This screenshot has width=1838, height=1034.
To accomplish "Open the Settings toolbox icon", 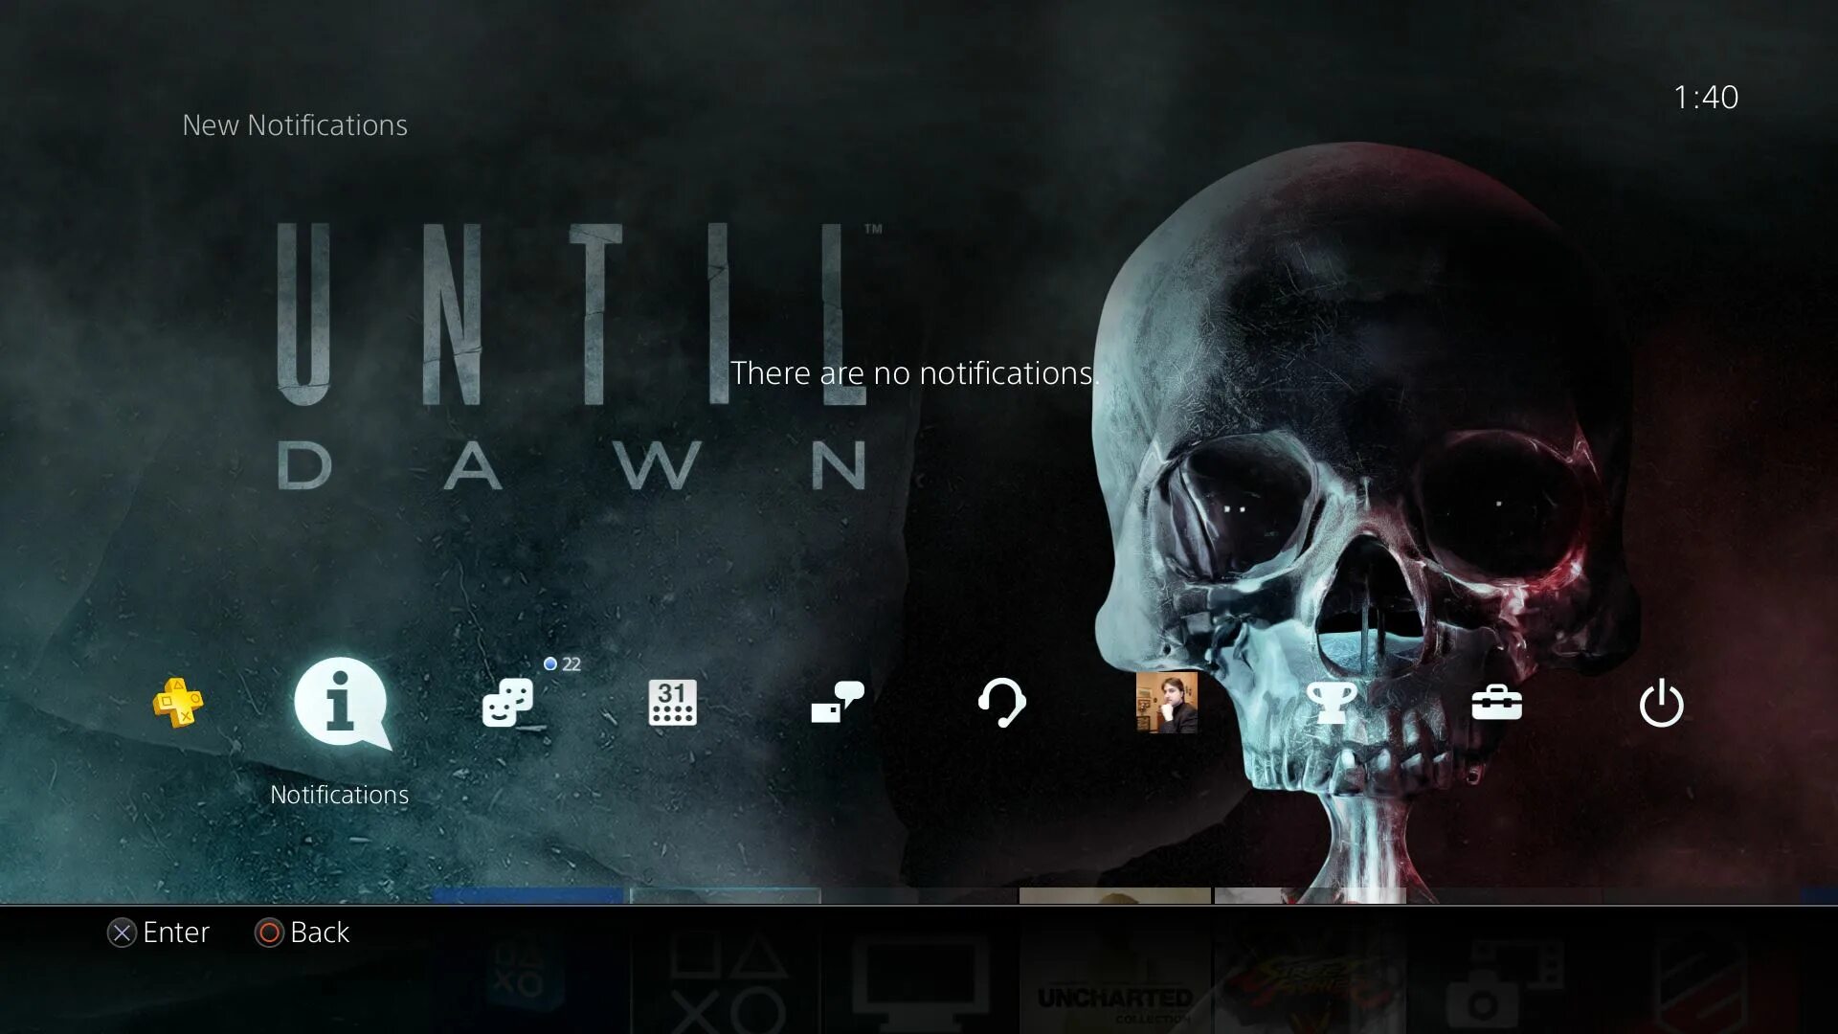I will 1496,704.
